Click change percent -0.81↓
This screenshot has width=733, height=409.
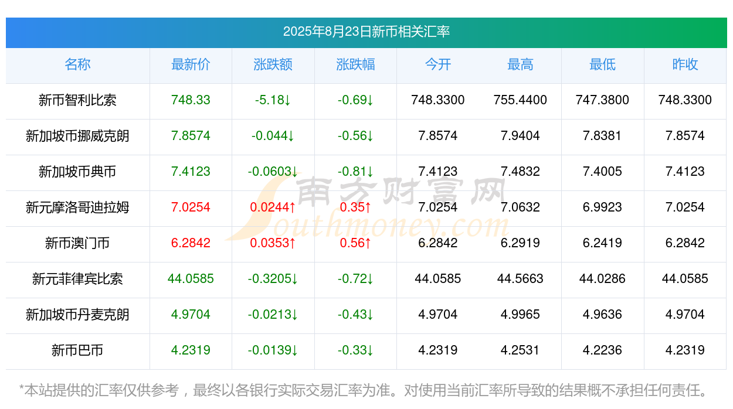coord(355,172)
